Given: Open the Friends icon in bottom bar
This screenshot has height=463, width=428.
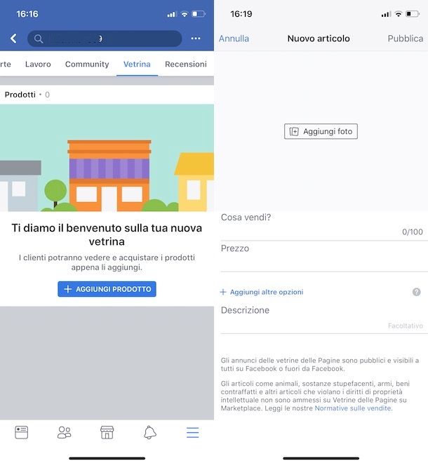Looking at the screenshot, I should pyautogui.click(x=64, y=432).
